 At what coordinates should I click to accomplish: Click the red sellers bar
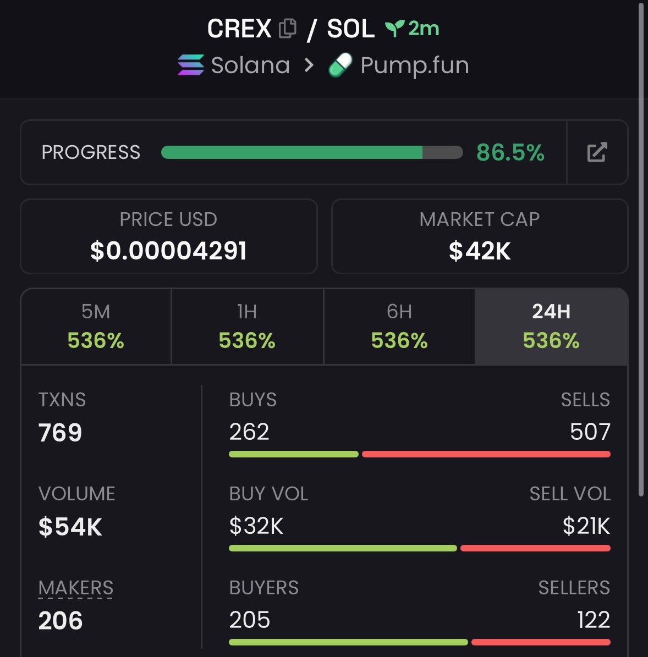click(541, 642)
